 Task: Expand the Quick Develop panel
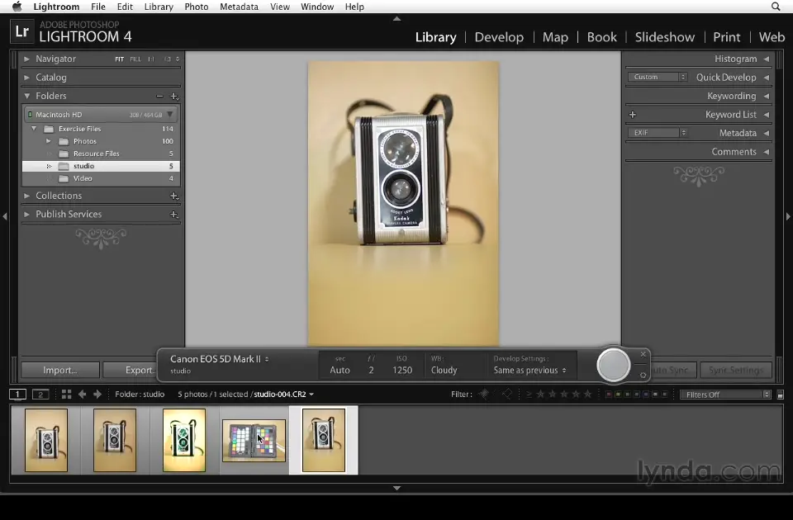tap(767, 78)
